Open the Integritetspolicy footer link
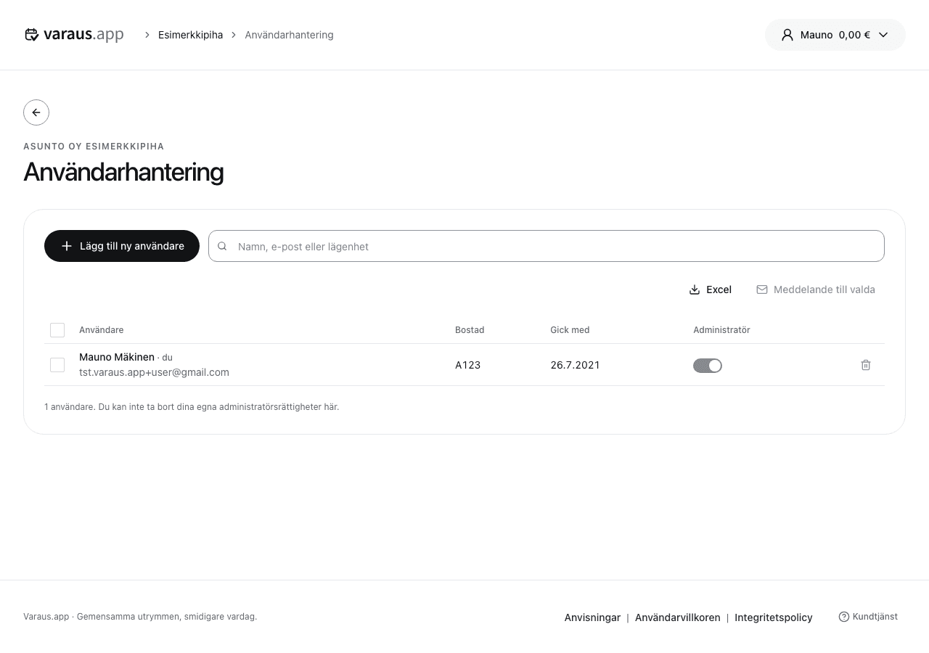929x653 pixels. (774, 617)
